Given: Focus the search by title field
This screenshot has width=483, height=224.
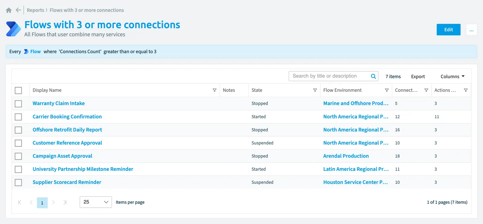Looking at the screenshot, I should tap(329, 76).
